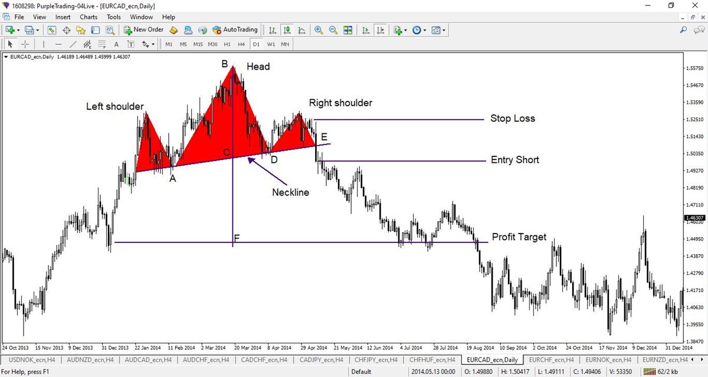Open the Insert menu
The width and height of the screenshot is (708, 377).
tap(63, 17)
